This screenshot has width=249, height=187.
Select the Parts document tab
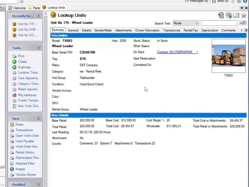click(34, 8)
